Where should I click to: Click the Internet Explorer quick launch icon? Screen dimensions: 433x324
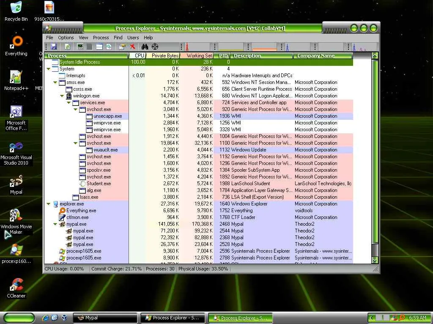45,318
